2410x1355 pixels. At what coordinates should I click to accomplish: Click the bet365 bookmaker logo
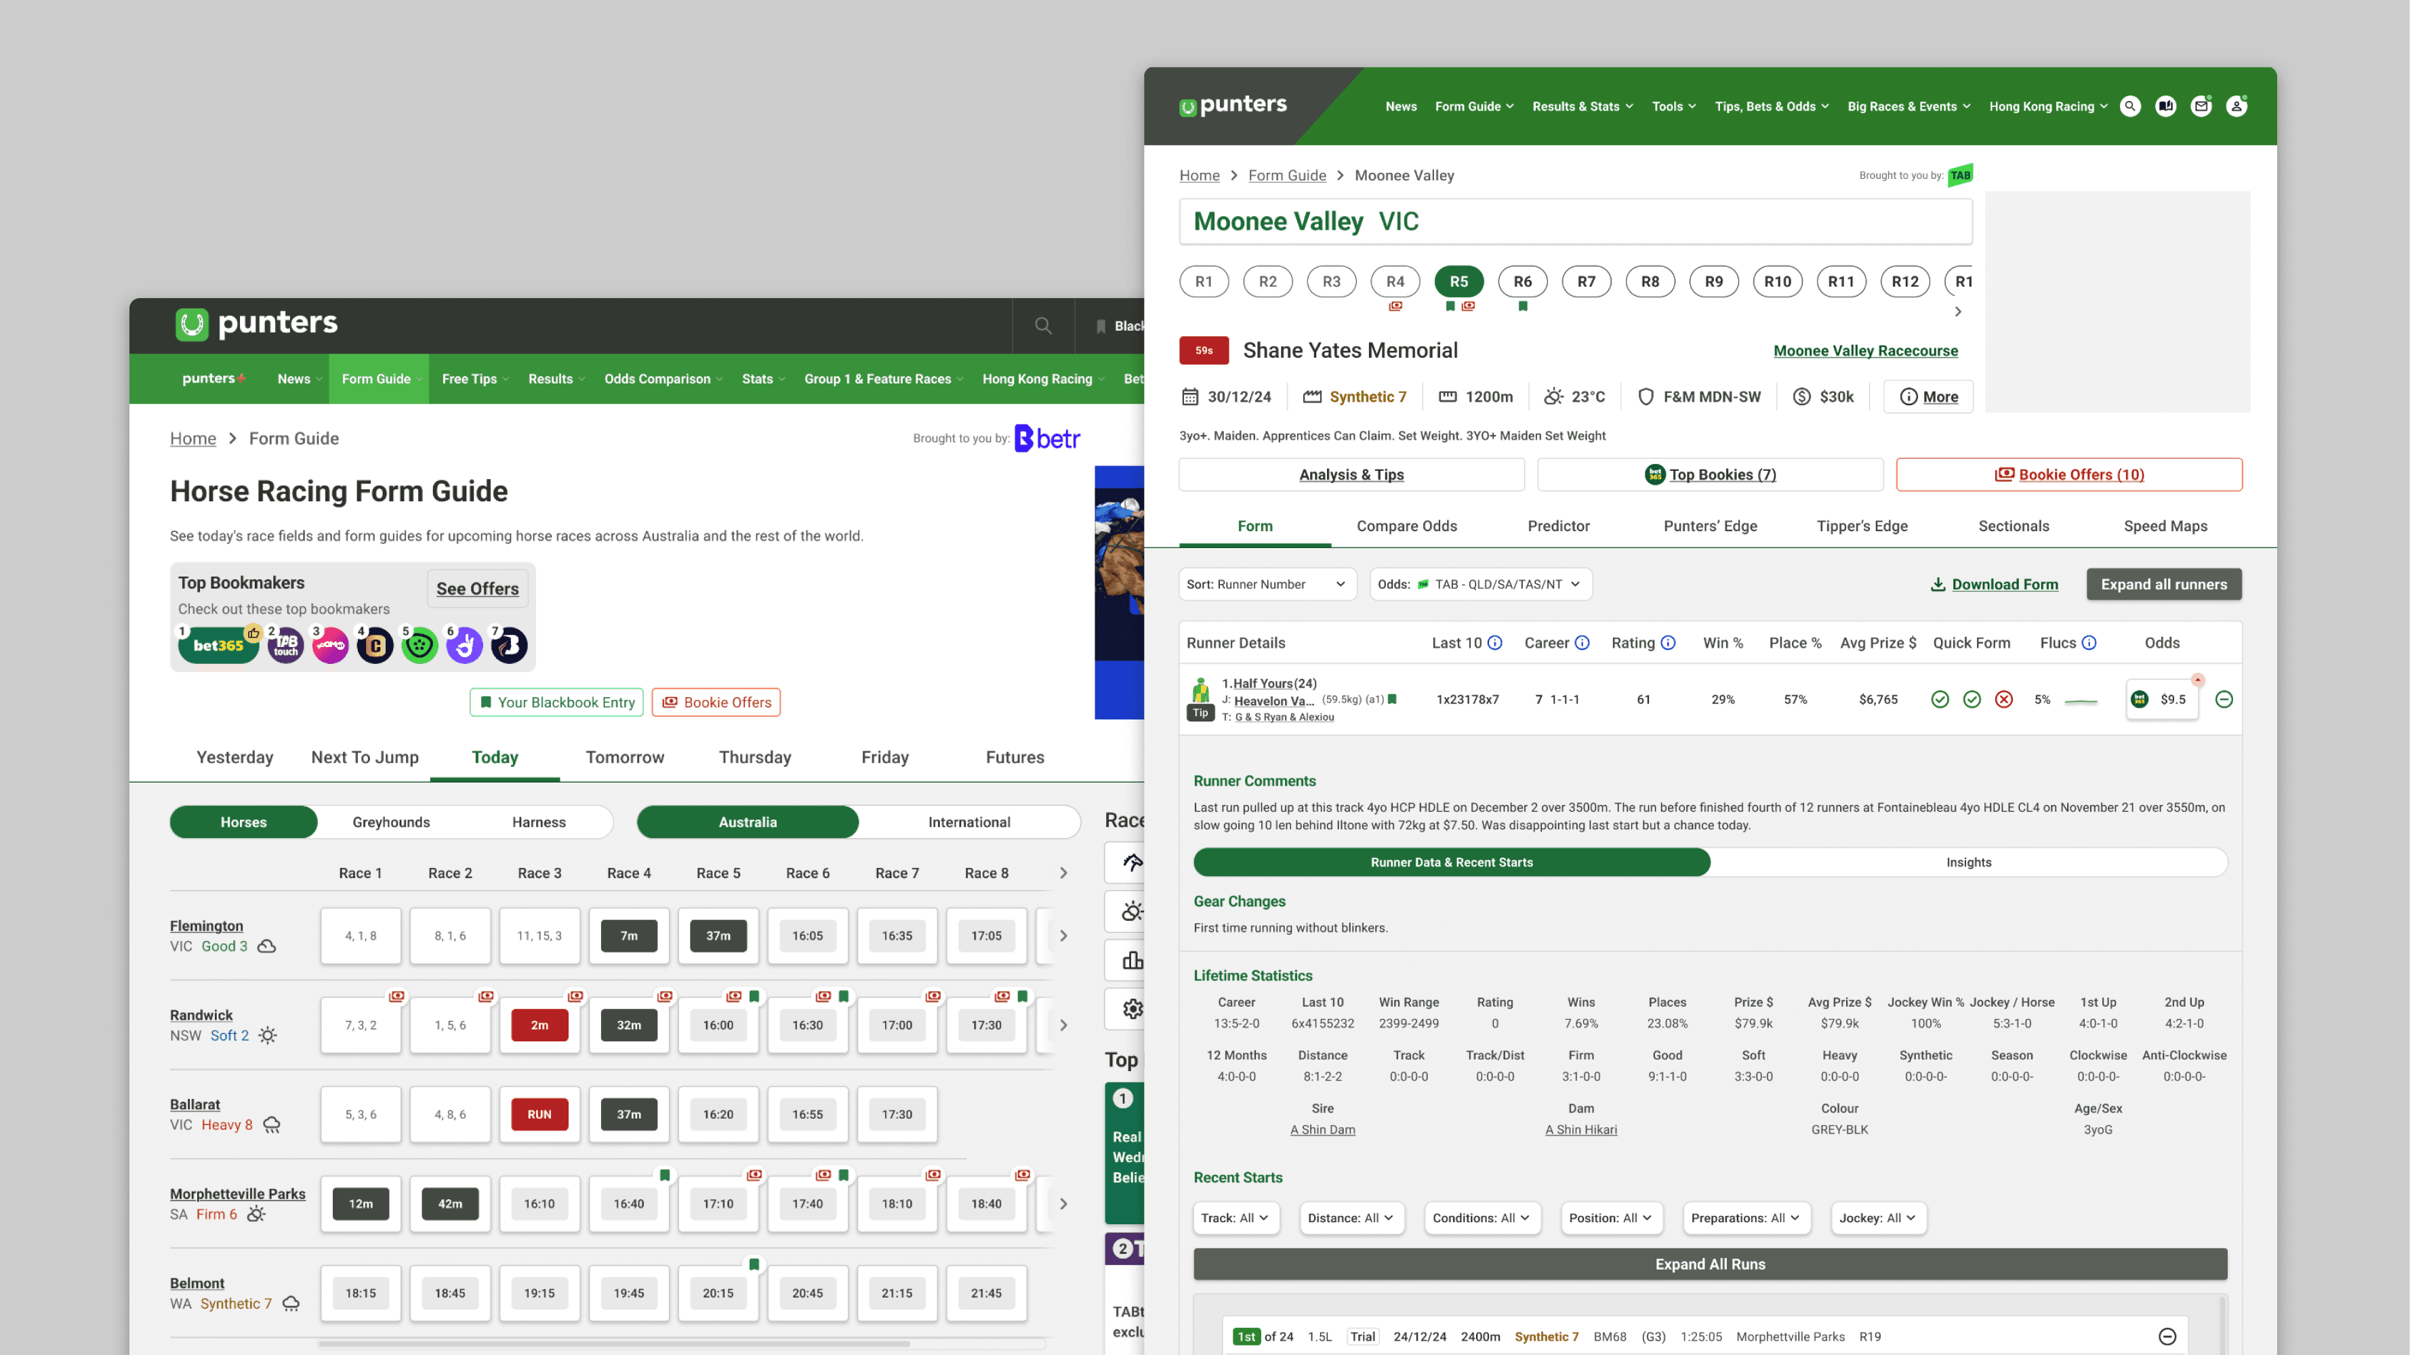(x=218, y=645)
